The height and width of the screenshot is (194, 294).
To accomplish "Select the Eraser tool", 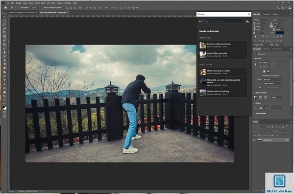I will point(4,60).
